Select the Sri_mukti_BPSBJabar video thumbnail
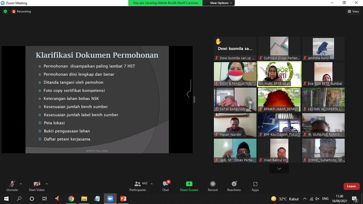Viewport: 363px width, 204px height. (279, 74)
